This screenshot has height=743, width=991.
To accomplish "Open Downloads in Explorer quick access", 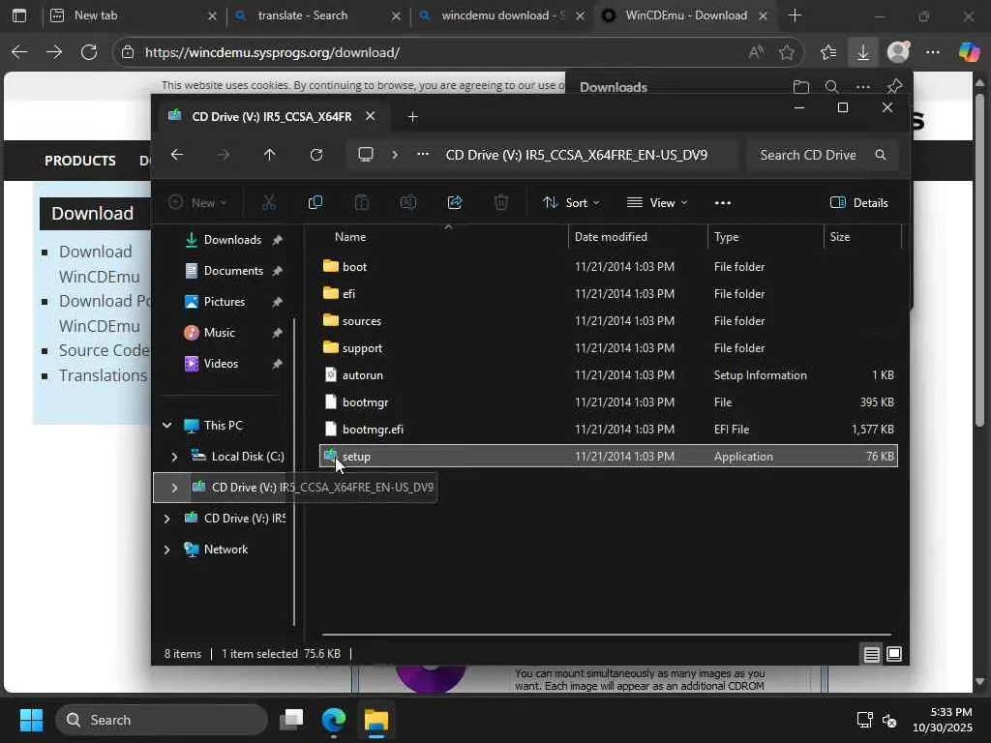I will (232, 240).
